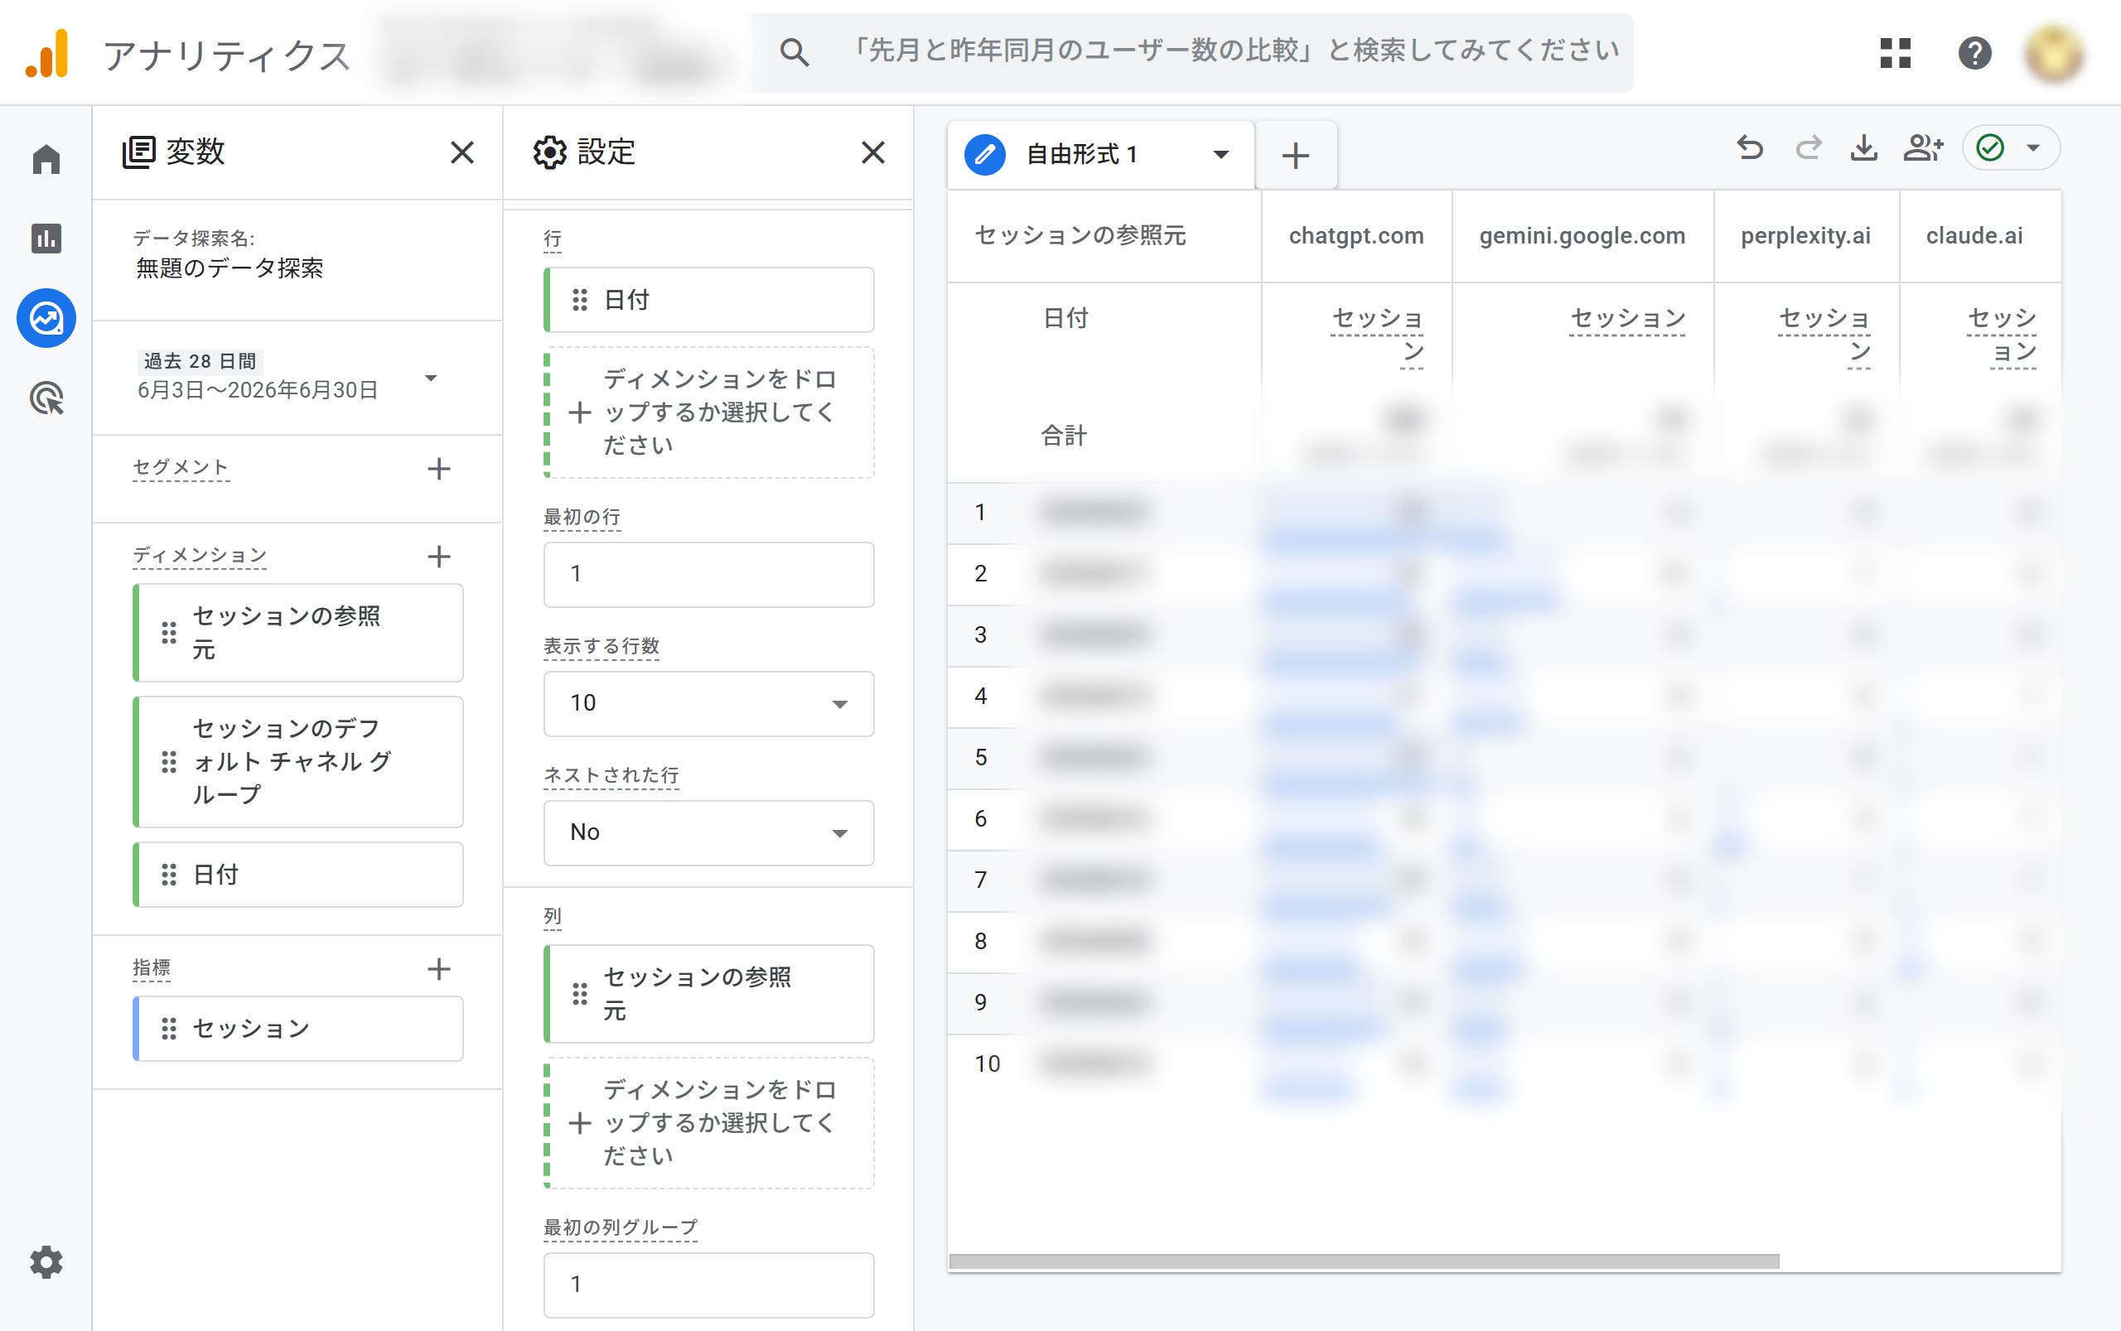Image resolution: width=2121 pixels, height=1331 pixels.
Task: Select セッションの参照元 dimension in 変数
Action: tap(297, 633)
